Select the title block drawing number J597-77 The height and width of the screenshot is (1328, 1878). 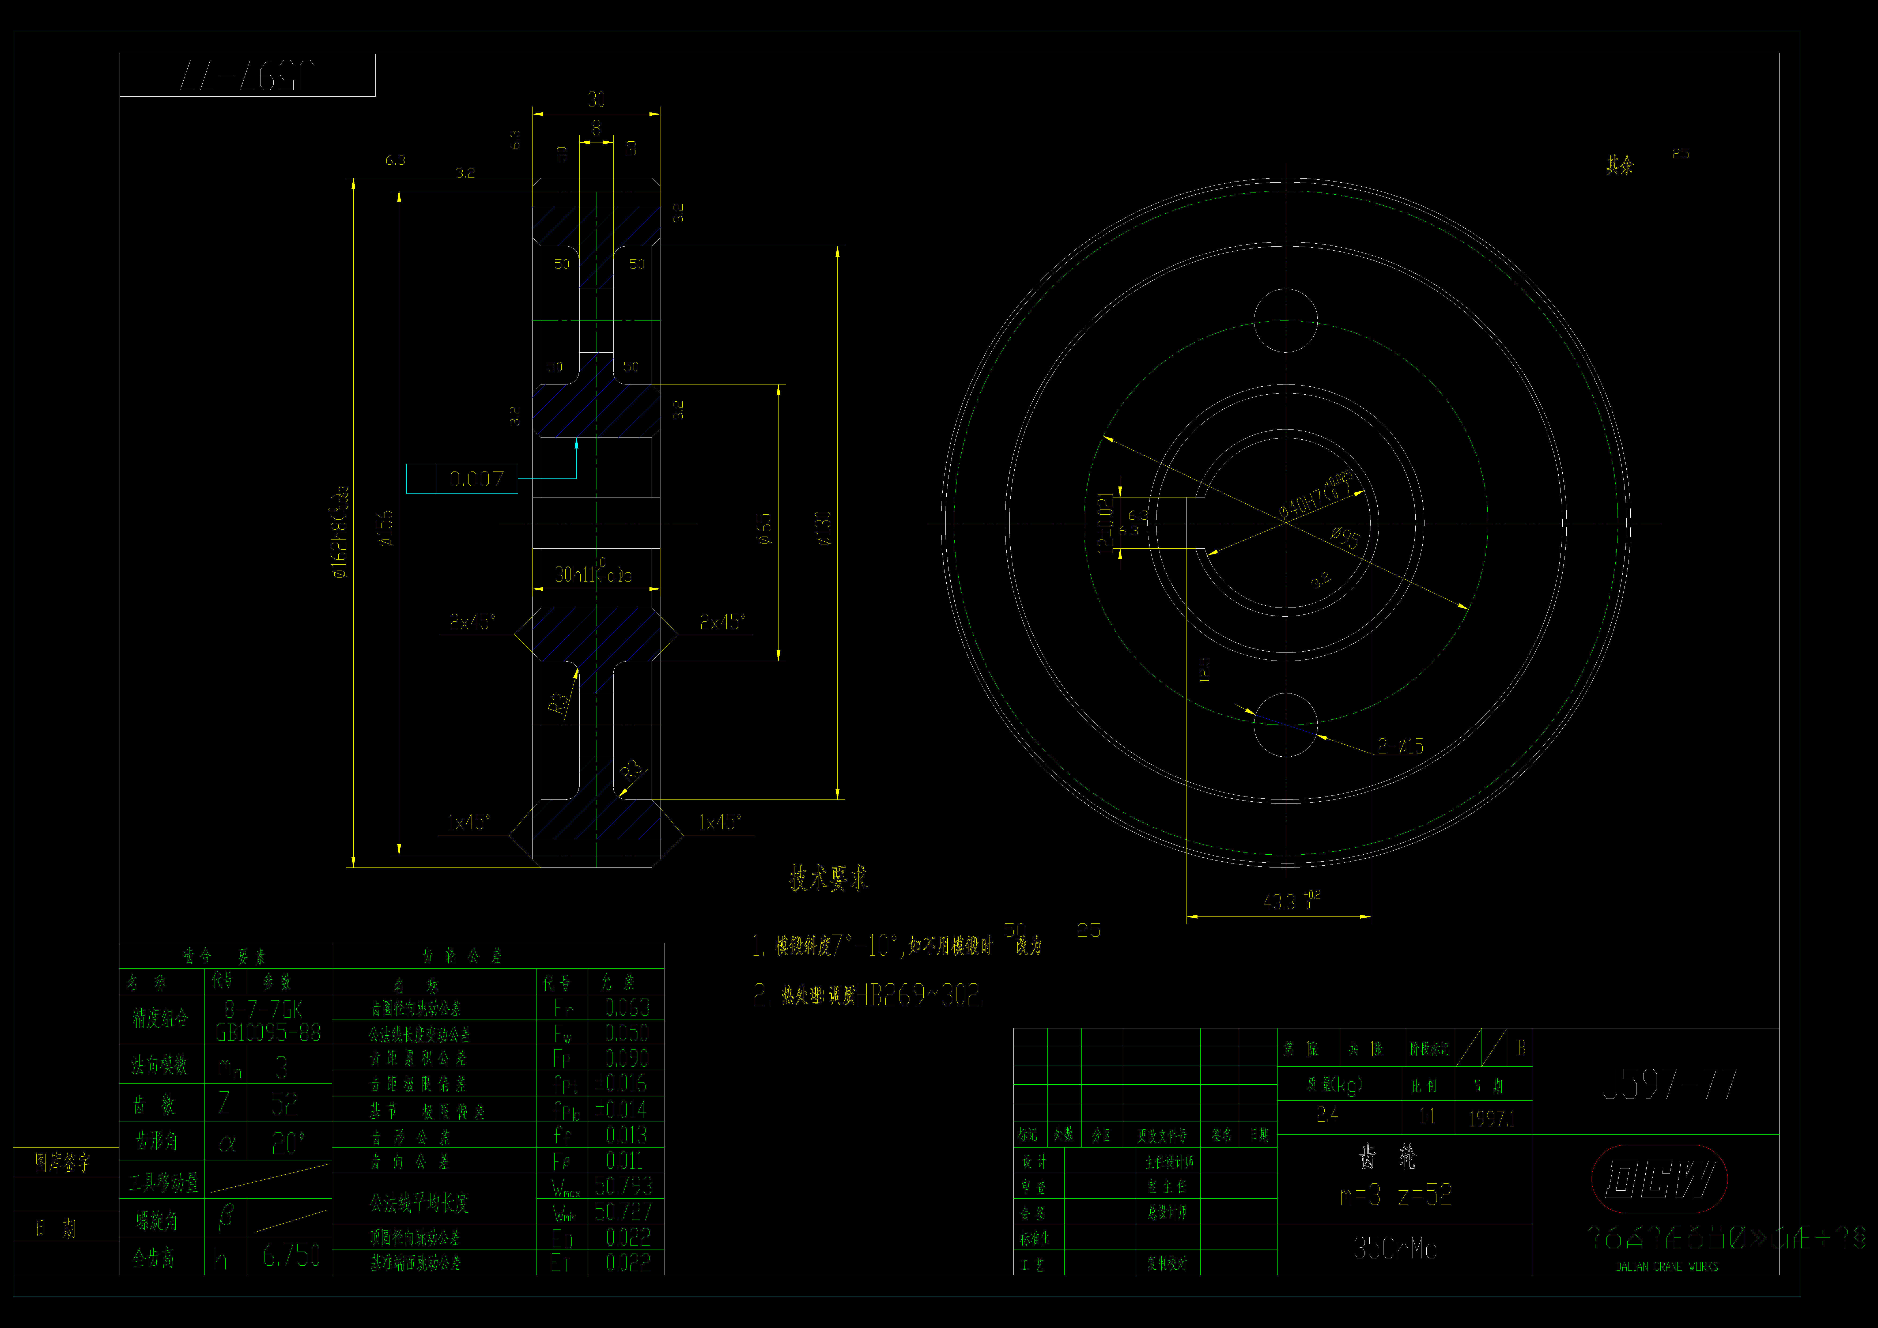pos(1669,1084)
